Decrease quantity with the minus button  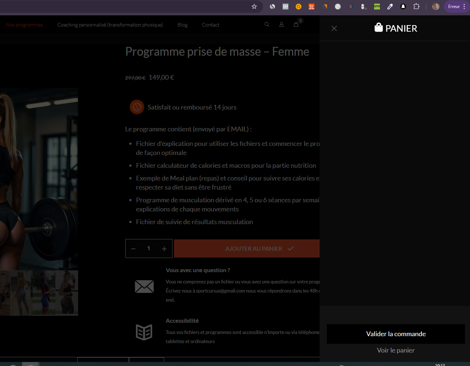(133, 249)
